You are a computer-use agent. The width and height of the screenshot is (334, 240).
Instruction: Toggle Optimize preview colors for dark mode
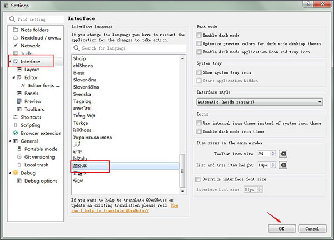(x=199, y=43)
